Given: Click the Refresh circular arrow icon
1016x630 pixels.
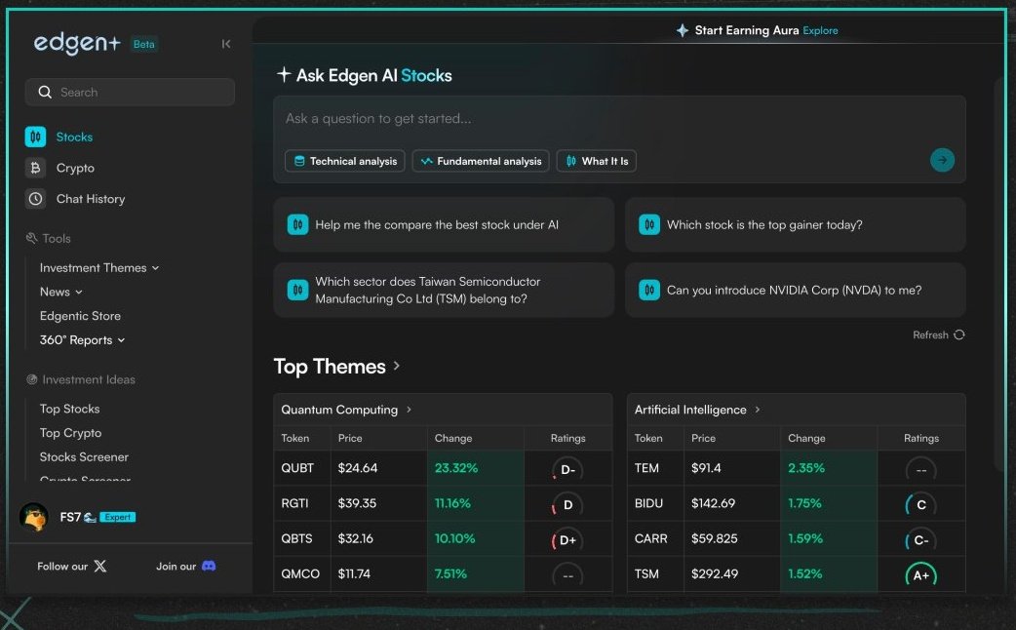Looking at the screenshot, I should (959, 335).
